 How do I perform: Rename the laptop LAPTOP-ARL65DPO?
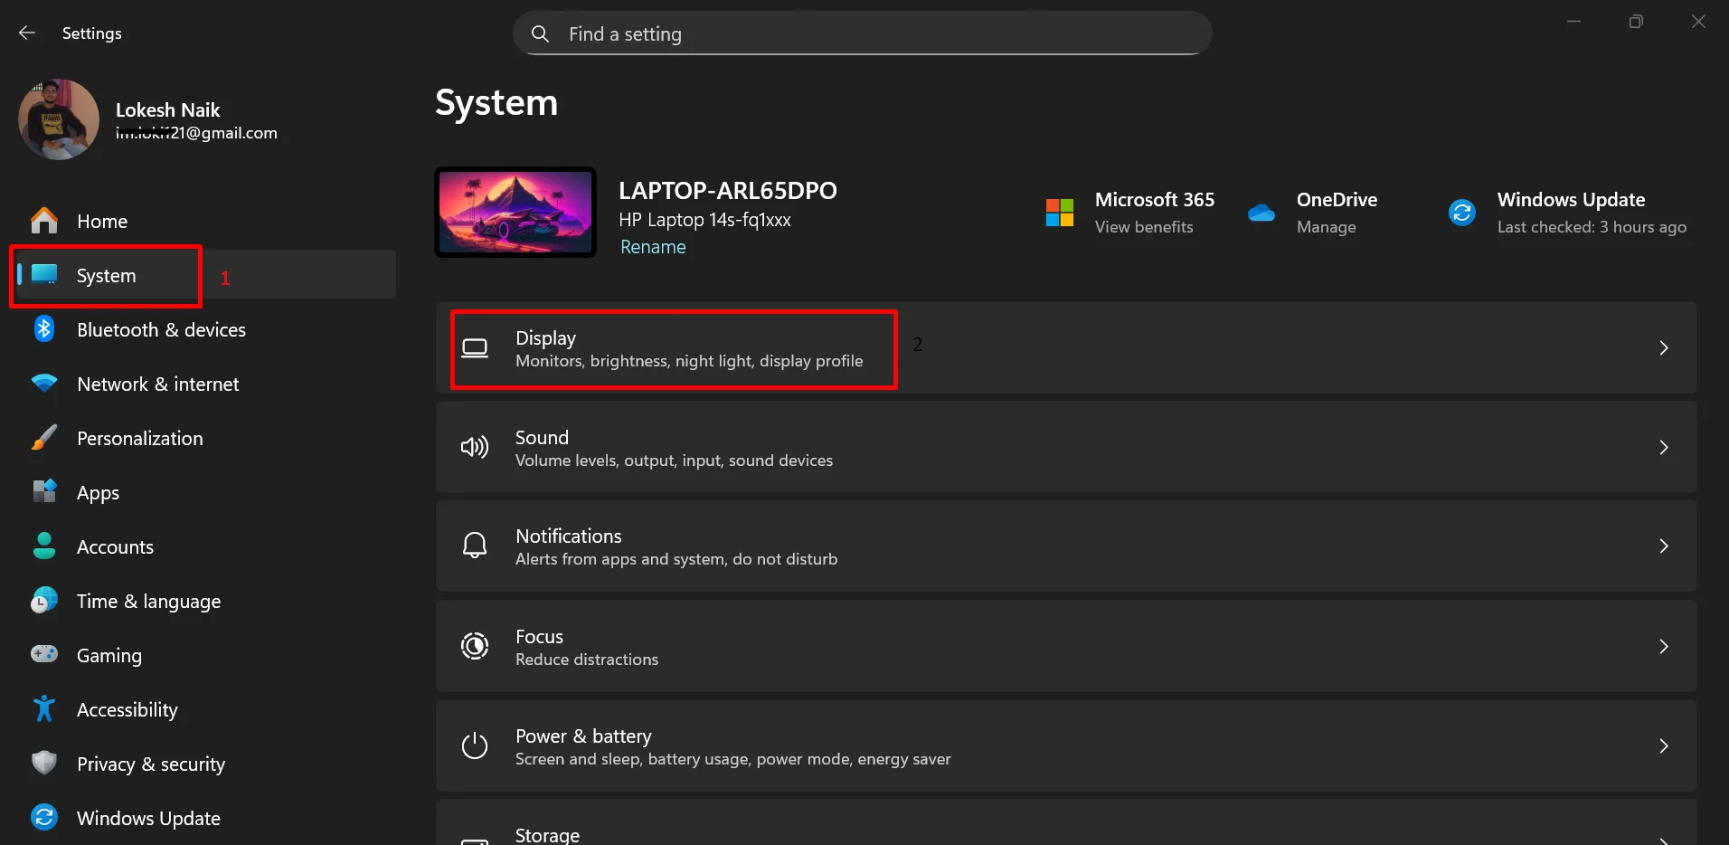653,246
